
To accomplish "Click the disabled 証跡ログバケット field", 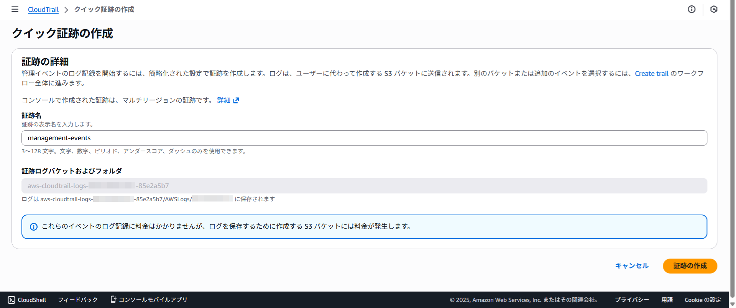I will (x=364, y=186).
